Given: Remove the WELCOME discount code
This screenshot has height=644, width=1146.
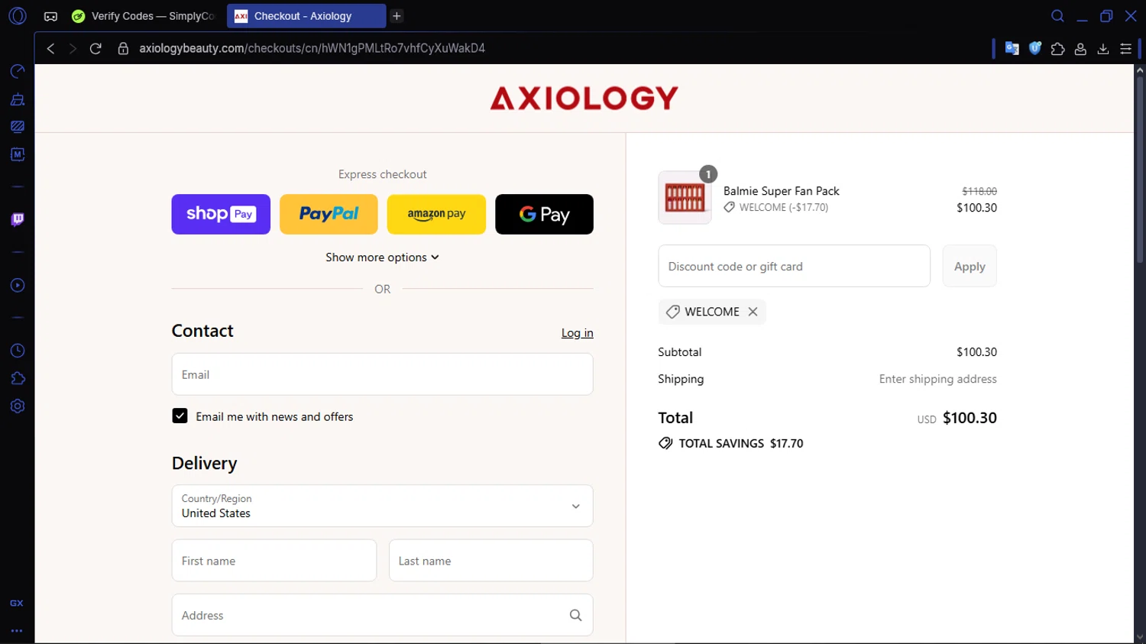Looking at the screenshot, I should click(x=753, y=312).
